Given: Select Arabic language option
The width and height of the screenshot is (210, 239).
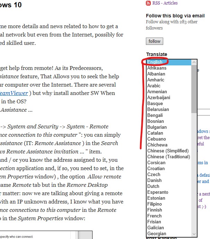Looking at the screenshot, I should click(x=154, y=86).
